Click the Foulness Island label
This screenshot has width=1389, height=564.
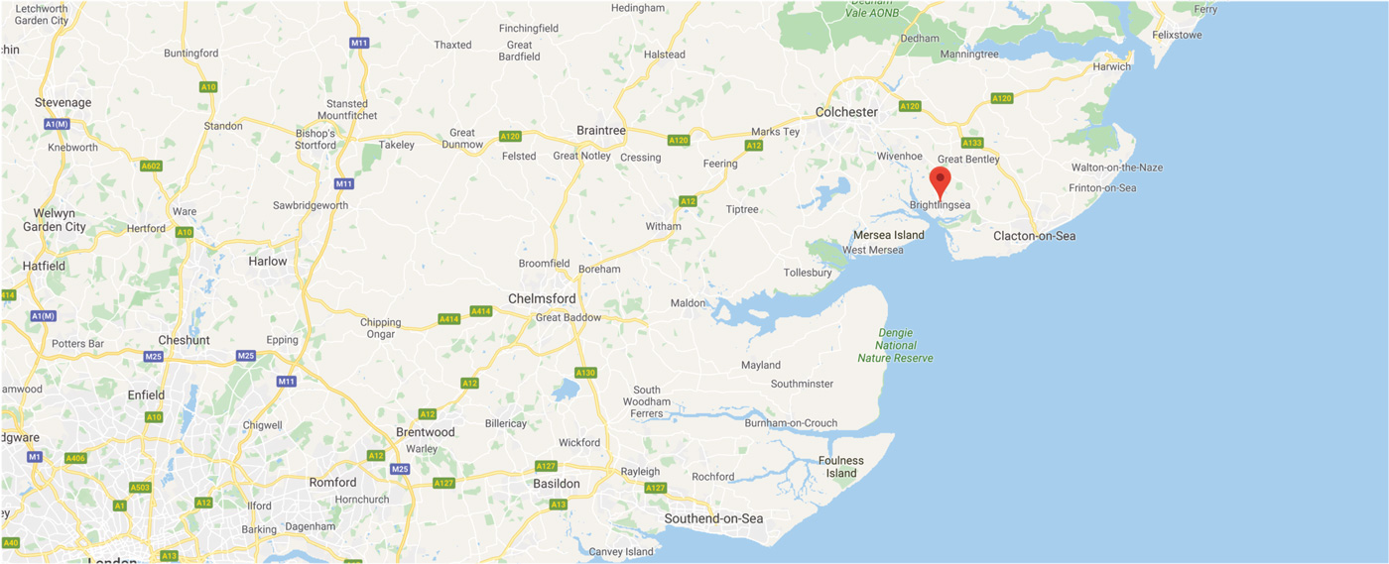coord(841,467)
